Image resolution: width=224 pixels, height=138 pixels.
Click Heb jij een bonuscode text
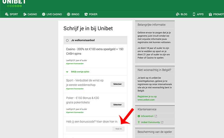click(92, 121)
